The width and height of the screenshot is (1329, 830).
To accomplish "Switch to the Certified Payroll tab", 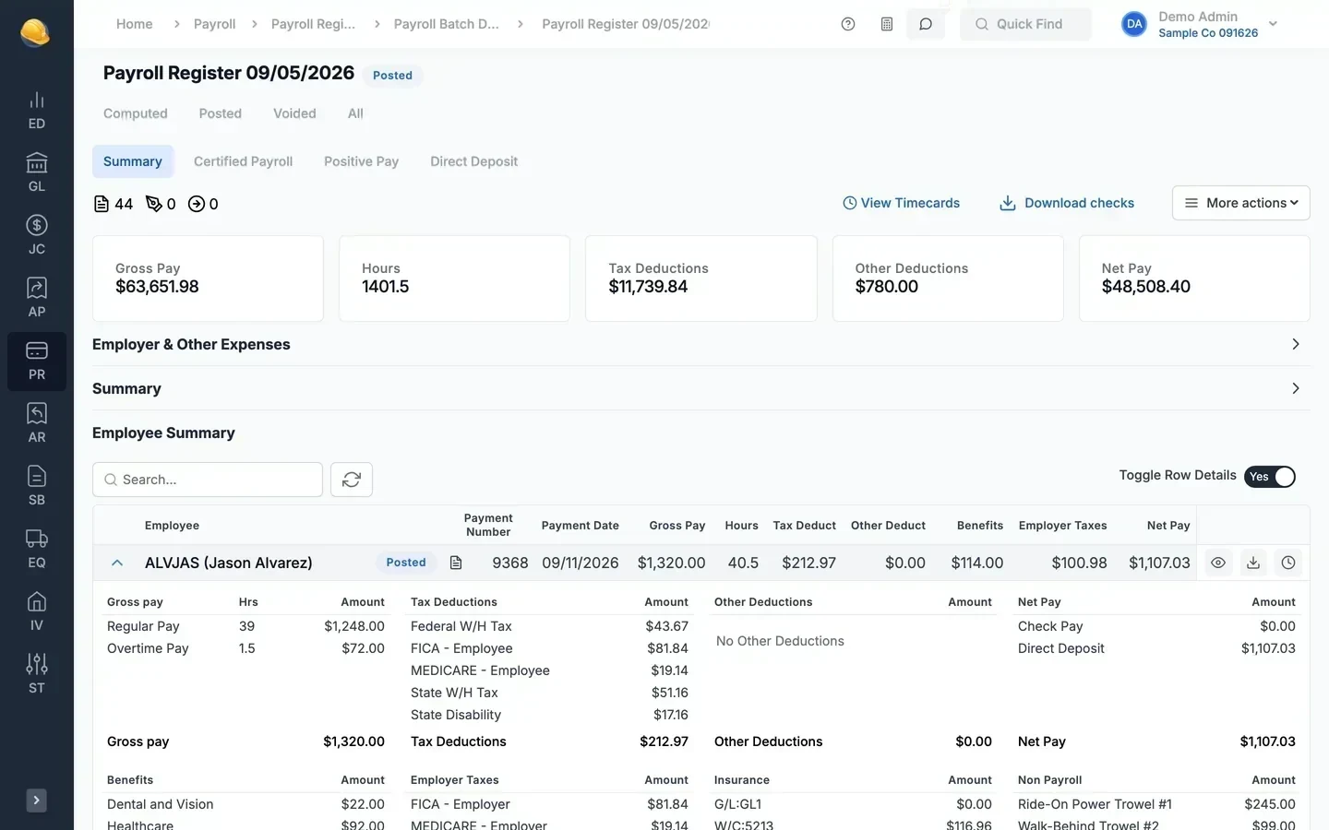I will (x=244, y=161).
